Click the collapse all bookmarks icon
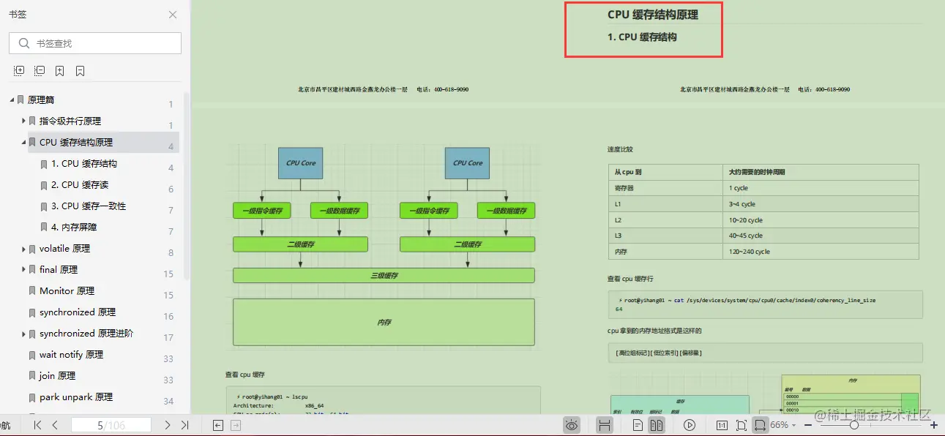Image resolution: width=945 pixels, height=436 pixels. [x=40, y=71]
